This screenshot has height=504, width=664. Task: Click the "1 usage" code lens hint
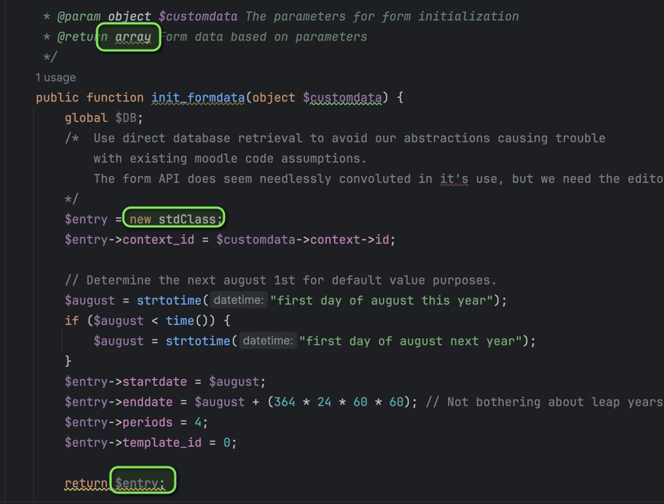point(56,77)
